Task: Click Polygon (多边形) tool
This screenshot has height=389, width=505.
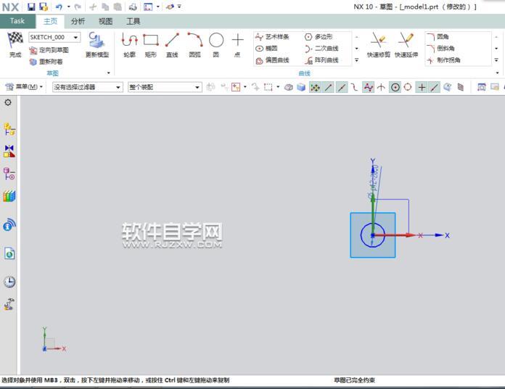Action: 319,37
